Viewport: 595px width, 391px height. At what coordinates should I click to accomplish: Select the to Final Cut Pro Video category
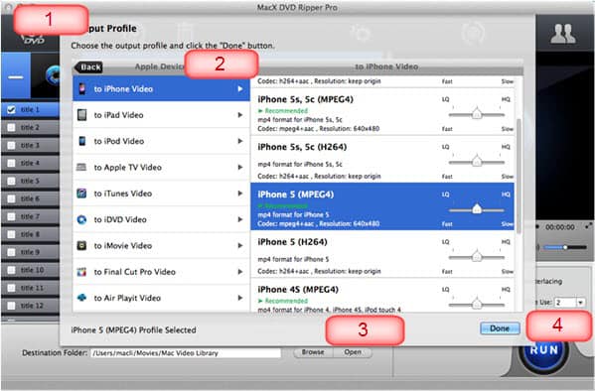[x=161, y=272]
